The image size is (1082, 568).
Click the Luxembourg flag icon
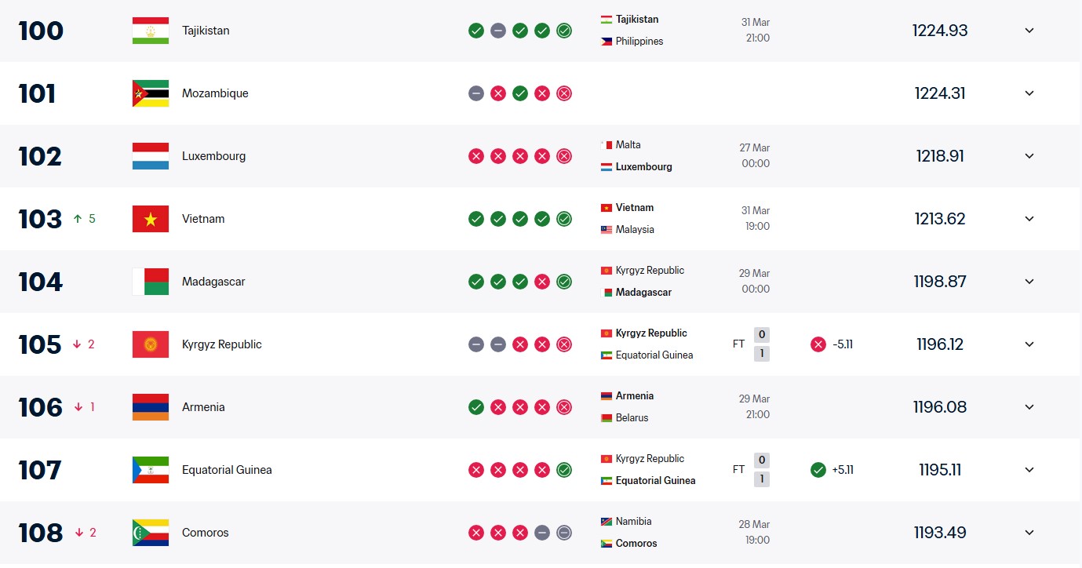pyautogui.click(x=150, y=156)
